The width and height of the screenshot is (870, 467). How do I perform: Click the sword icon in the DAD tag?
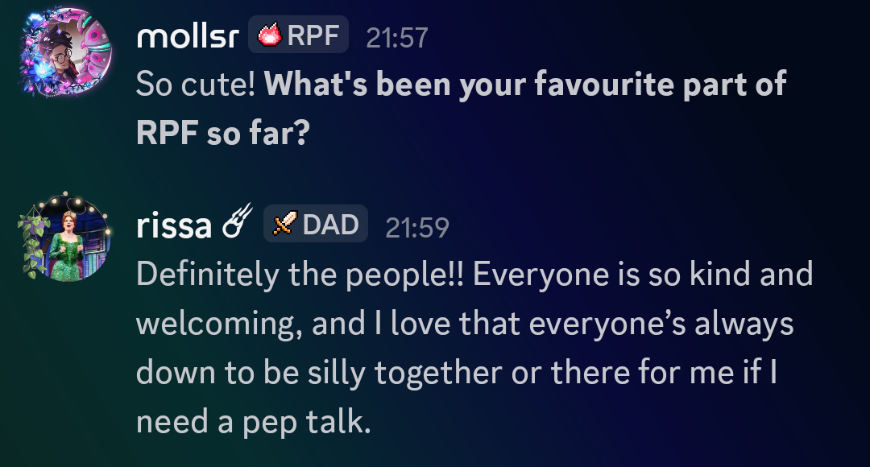[283, 224]
